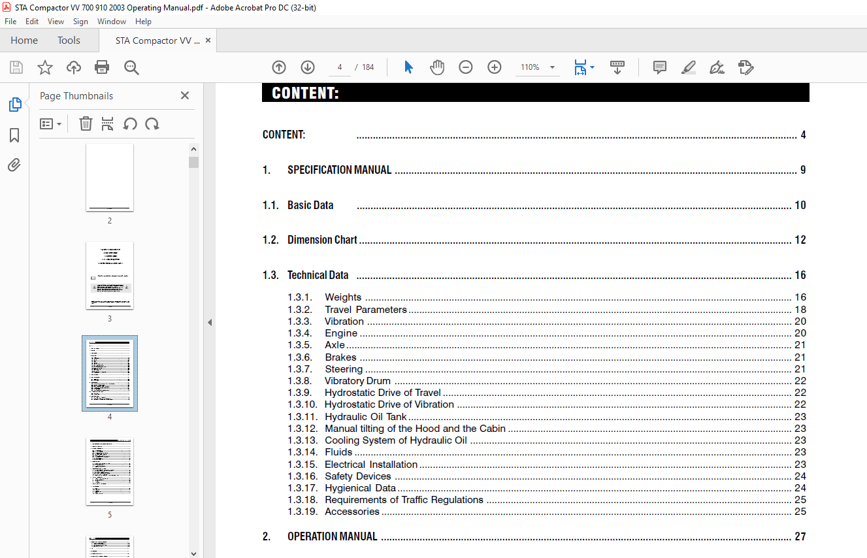Open thumbnail options dropdown menu
Image resolution: width=867 pixels, height=558 pixels.
[x=50, y=123]
